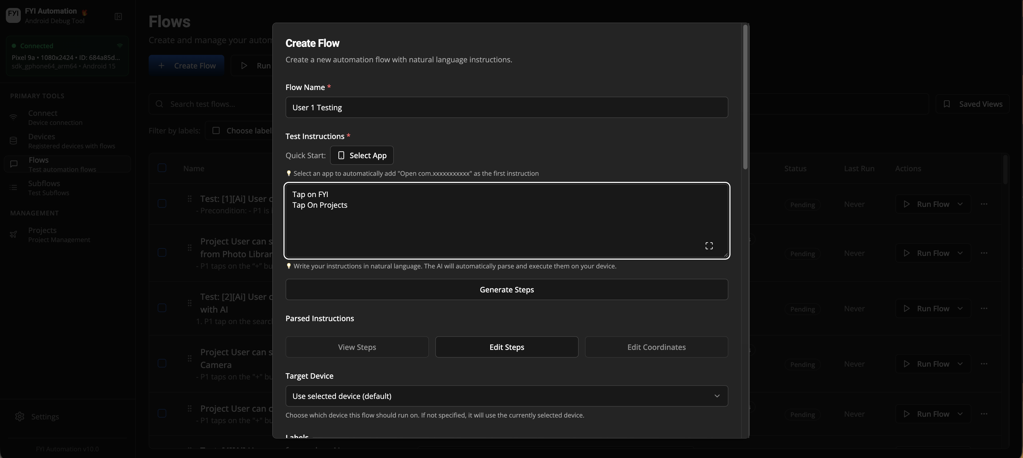Image resolution: width=1023 pixels, height=458 pixels.
Task: Click the Flow Name input field
Action: (x=506, y=107)
